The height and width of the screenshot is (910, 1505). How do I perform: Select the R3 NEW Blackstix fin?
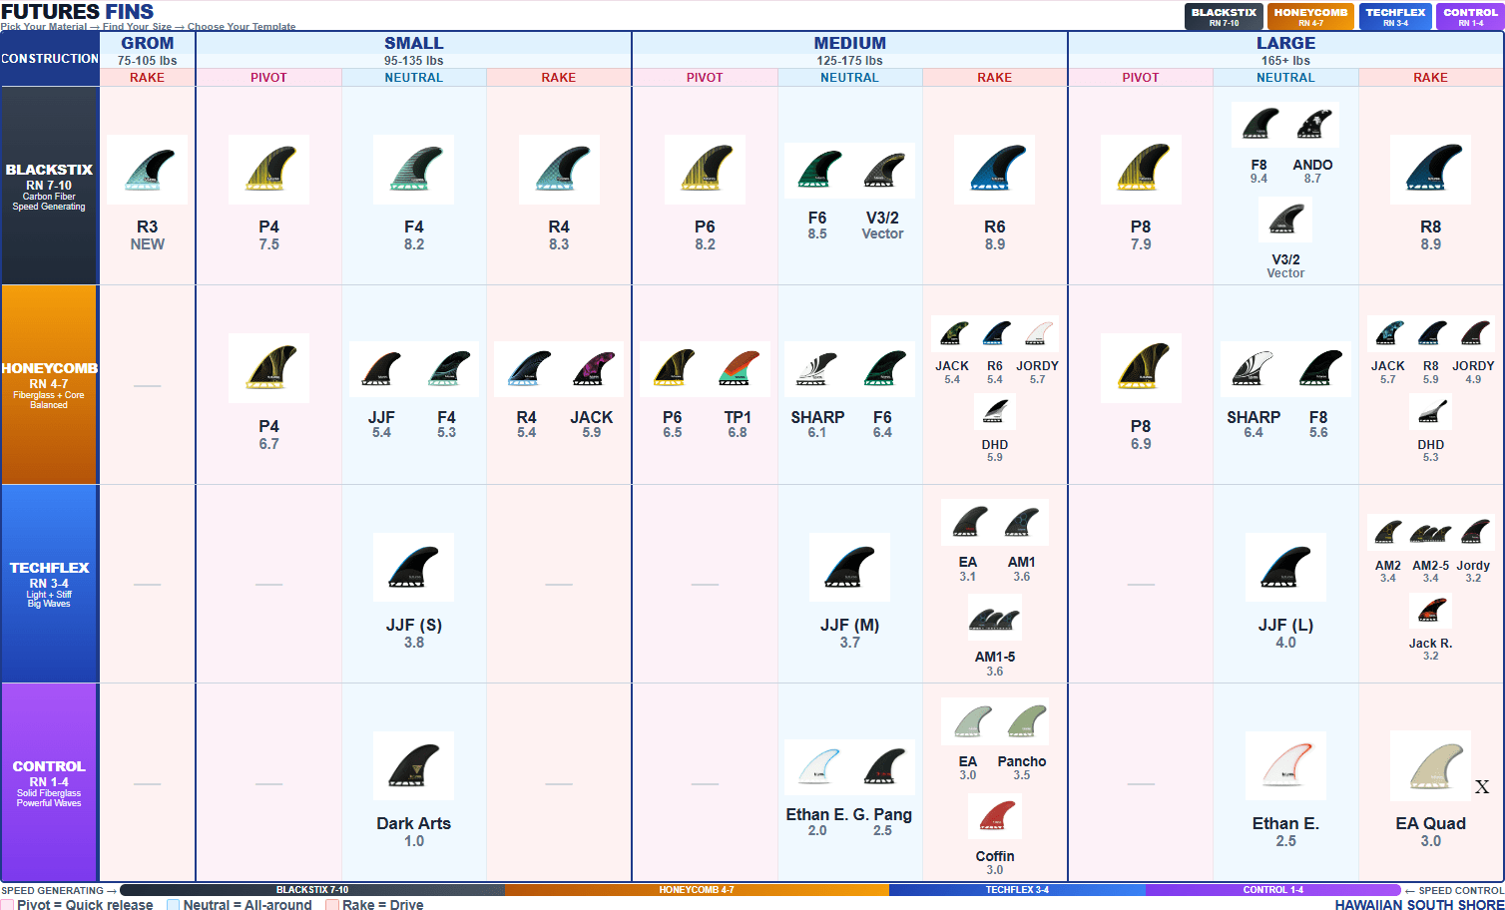click(147, 169)
